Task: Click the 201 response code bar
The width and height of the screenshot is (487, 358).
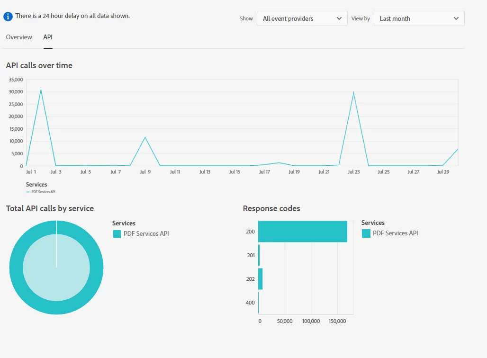Action: tap(259, 255)
